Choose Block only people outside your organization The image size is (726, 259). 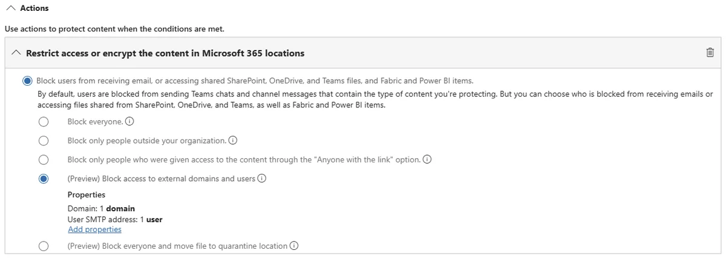click(x=43, y=141)
